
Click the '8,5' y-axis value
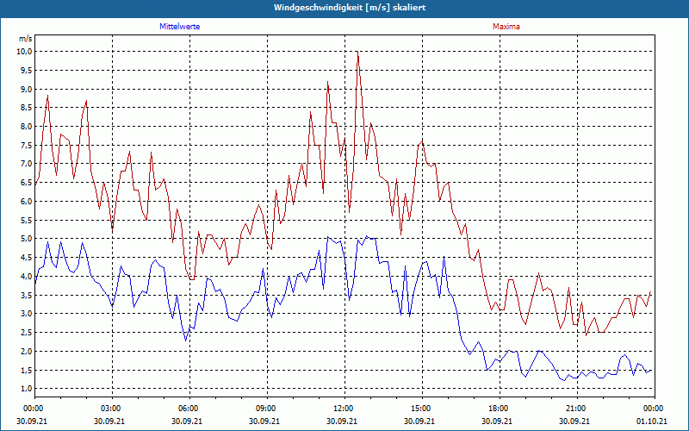(27, 108)
